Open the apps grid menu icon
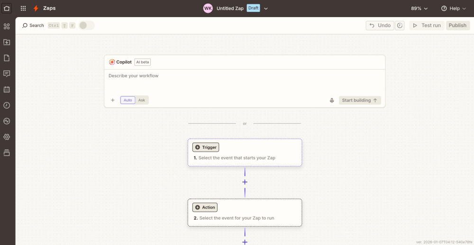474x245 pixels. point(23,9)
